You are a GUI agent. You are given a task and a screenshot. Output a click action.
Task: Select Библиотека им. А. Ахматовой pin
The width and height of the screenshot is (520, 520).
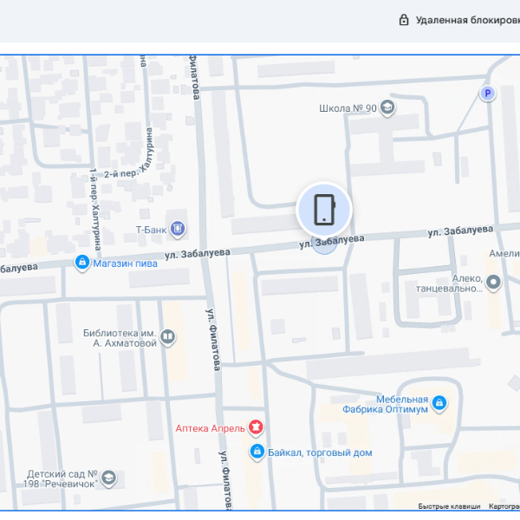click(x=168, y=337)
